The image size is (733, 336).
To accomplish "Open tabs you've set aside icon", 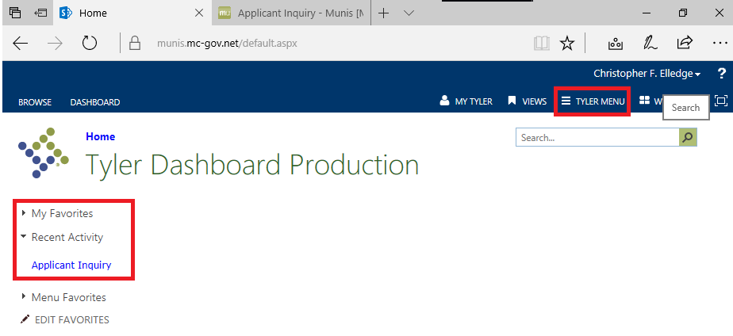I will point(15,13).
